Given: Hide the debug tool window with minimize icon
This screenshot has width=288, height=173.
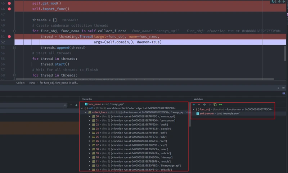Looking at the screenshot, I should click(283, 88).
